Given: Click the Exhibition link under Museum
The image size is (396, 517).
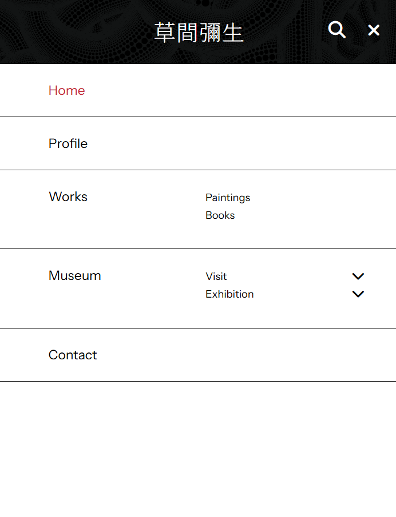Looking at the screenshot, I should pos(229,294).
